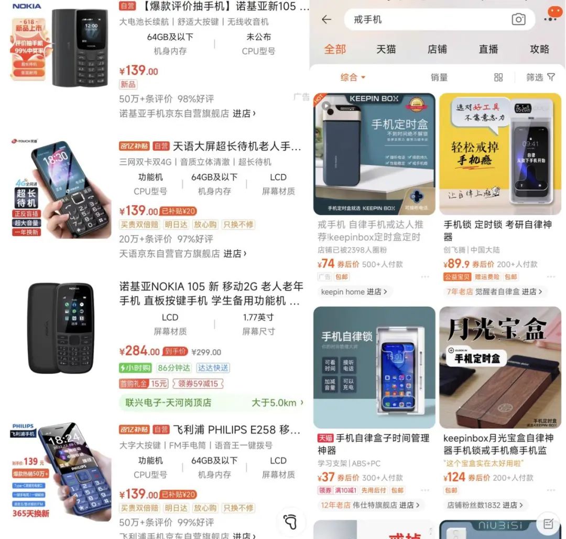566x539 pixels.
Task: Open the 筛选 filter funnel
Action: [540, 77]
